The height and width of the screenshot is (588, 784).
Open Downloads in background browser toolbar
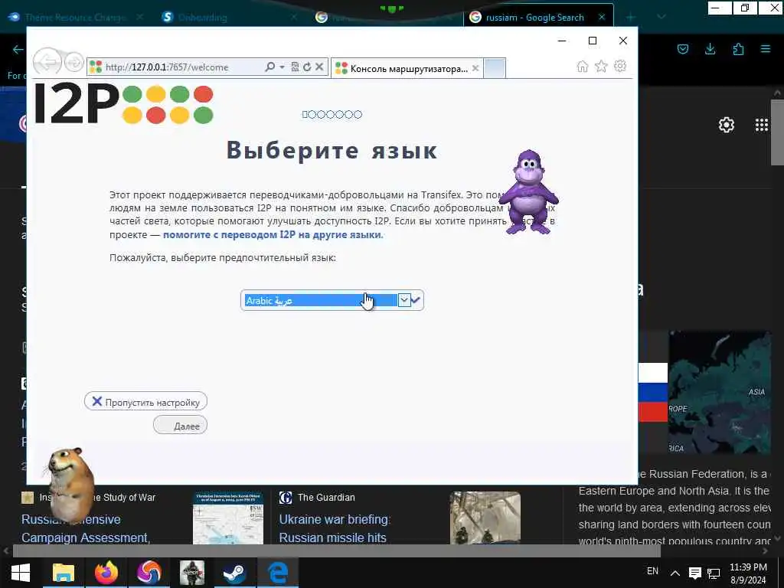(710, 49)
